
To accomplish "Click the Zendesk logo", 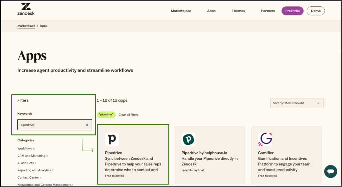I will [x=26, y=9].
